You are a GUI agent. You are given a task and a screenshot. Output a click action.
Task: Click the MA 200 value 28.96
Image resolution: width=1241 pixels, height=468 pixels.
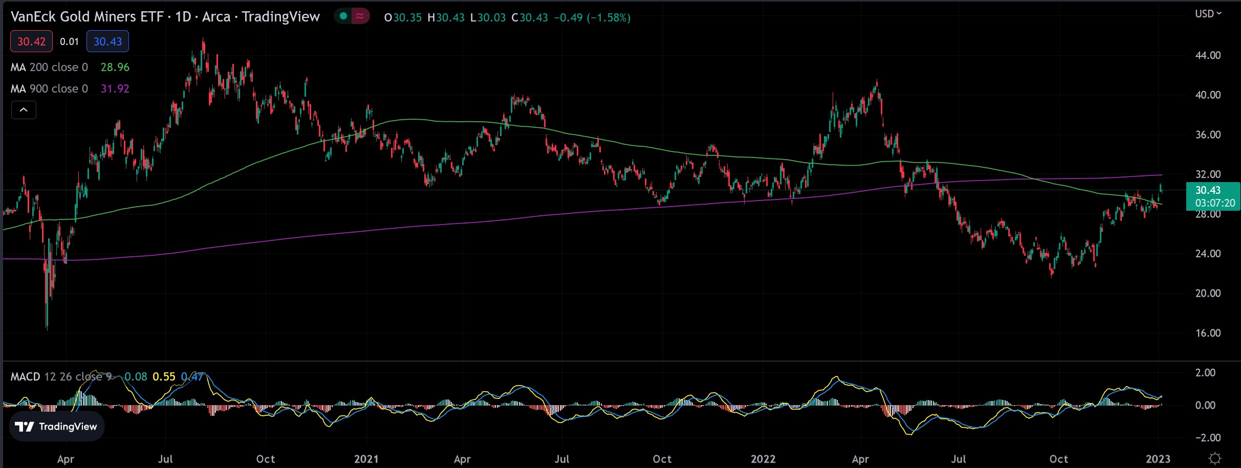click(115, 67)
